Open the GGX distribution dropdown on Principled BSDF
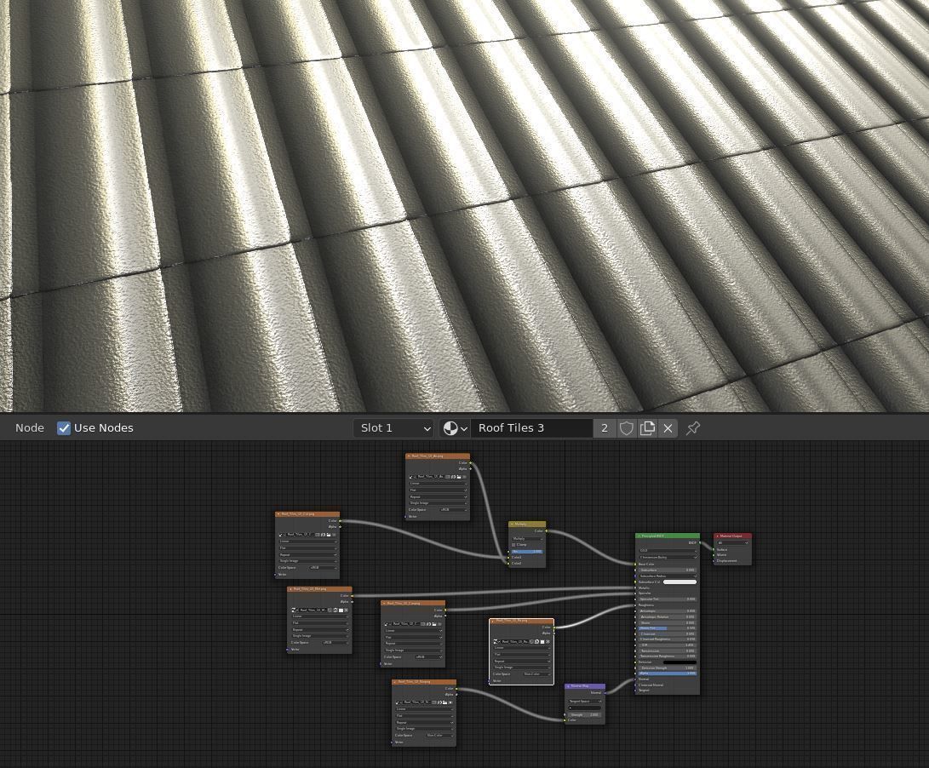Image resolution: width=929 pixels, height=768 pixels. (x=668, y=551)
